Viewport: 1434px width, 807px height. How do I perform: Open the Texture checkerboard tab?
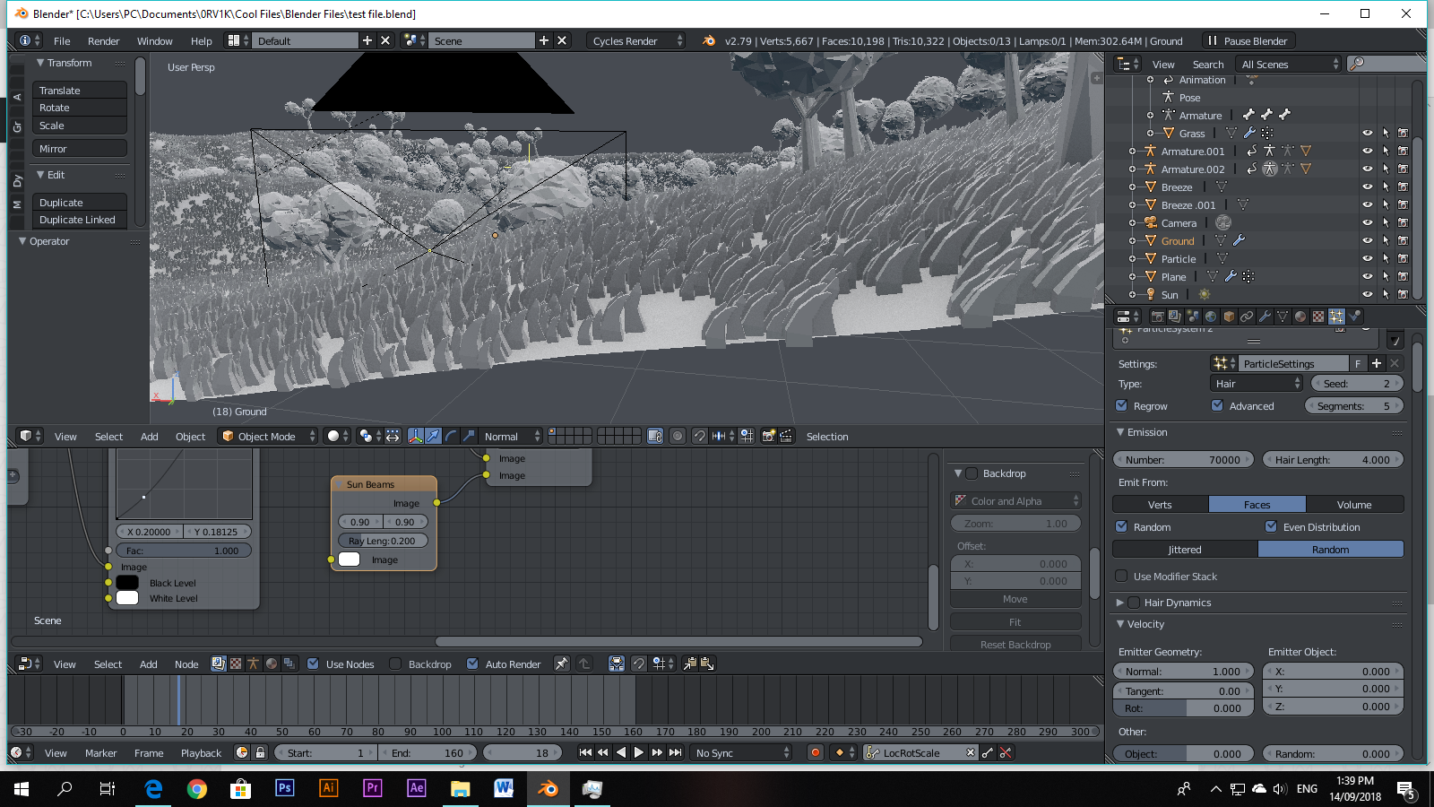tap(1318, 317)
